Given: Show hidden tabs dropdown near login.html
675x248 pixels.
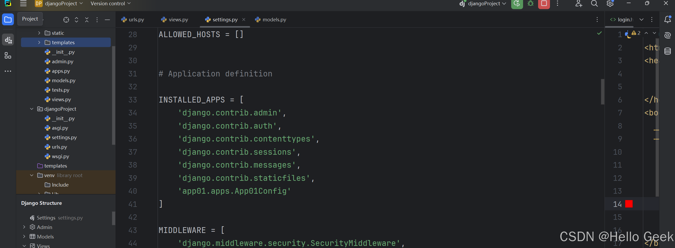Looking at the screenshot, I should pos(642,20).
